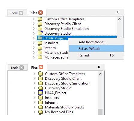Click Discovery Studio Simulation folder icon, upper panel
134x121 pixels.
(x=40, y=28)
